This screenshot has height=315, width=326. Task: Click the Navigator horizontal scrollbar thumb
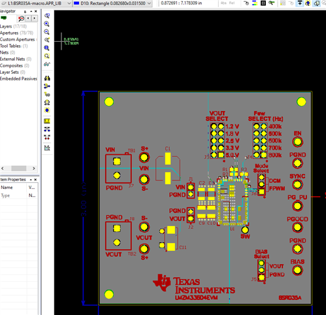click(x=19, y=168)
